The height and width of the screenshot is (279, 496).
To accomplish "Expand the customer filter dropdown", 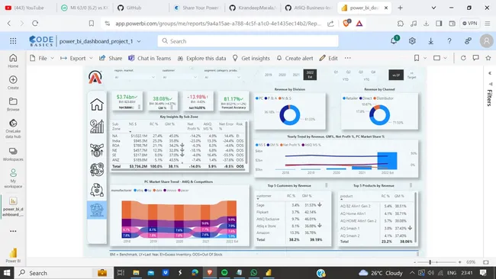I will (195, 77).
